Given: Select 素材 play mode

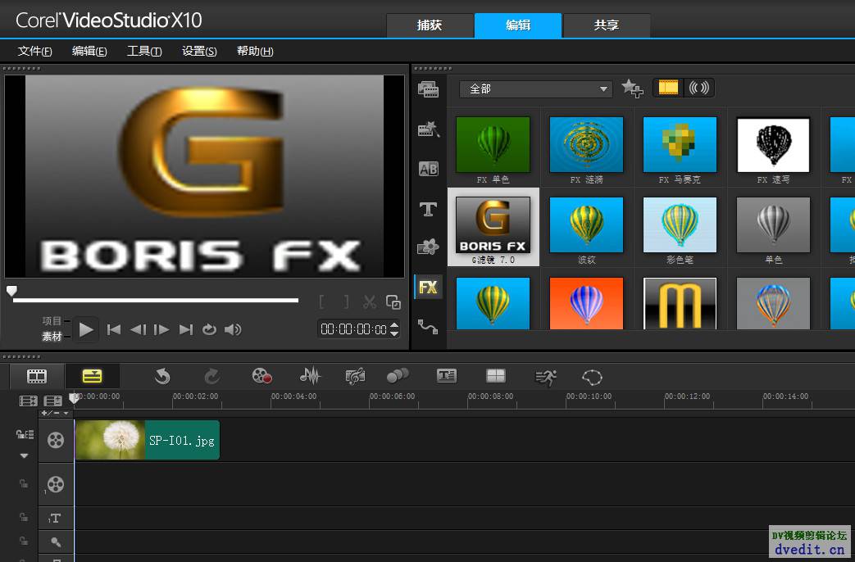Looking at the screenshot, I should click(52, 337).
